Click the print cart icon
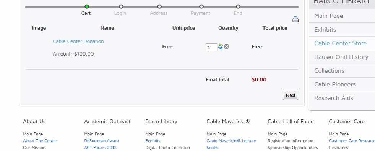 (295, 19)
